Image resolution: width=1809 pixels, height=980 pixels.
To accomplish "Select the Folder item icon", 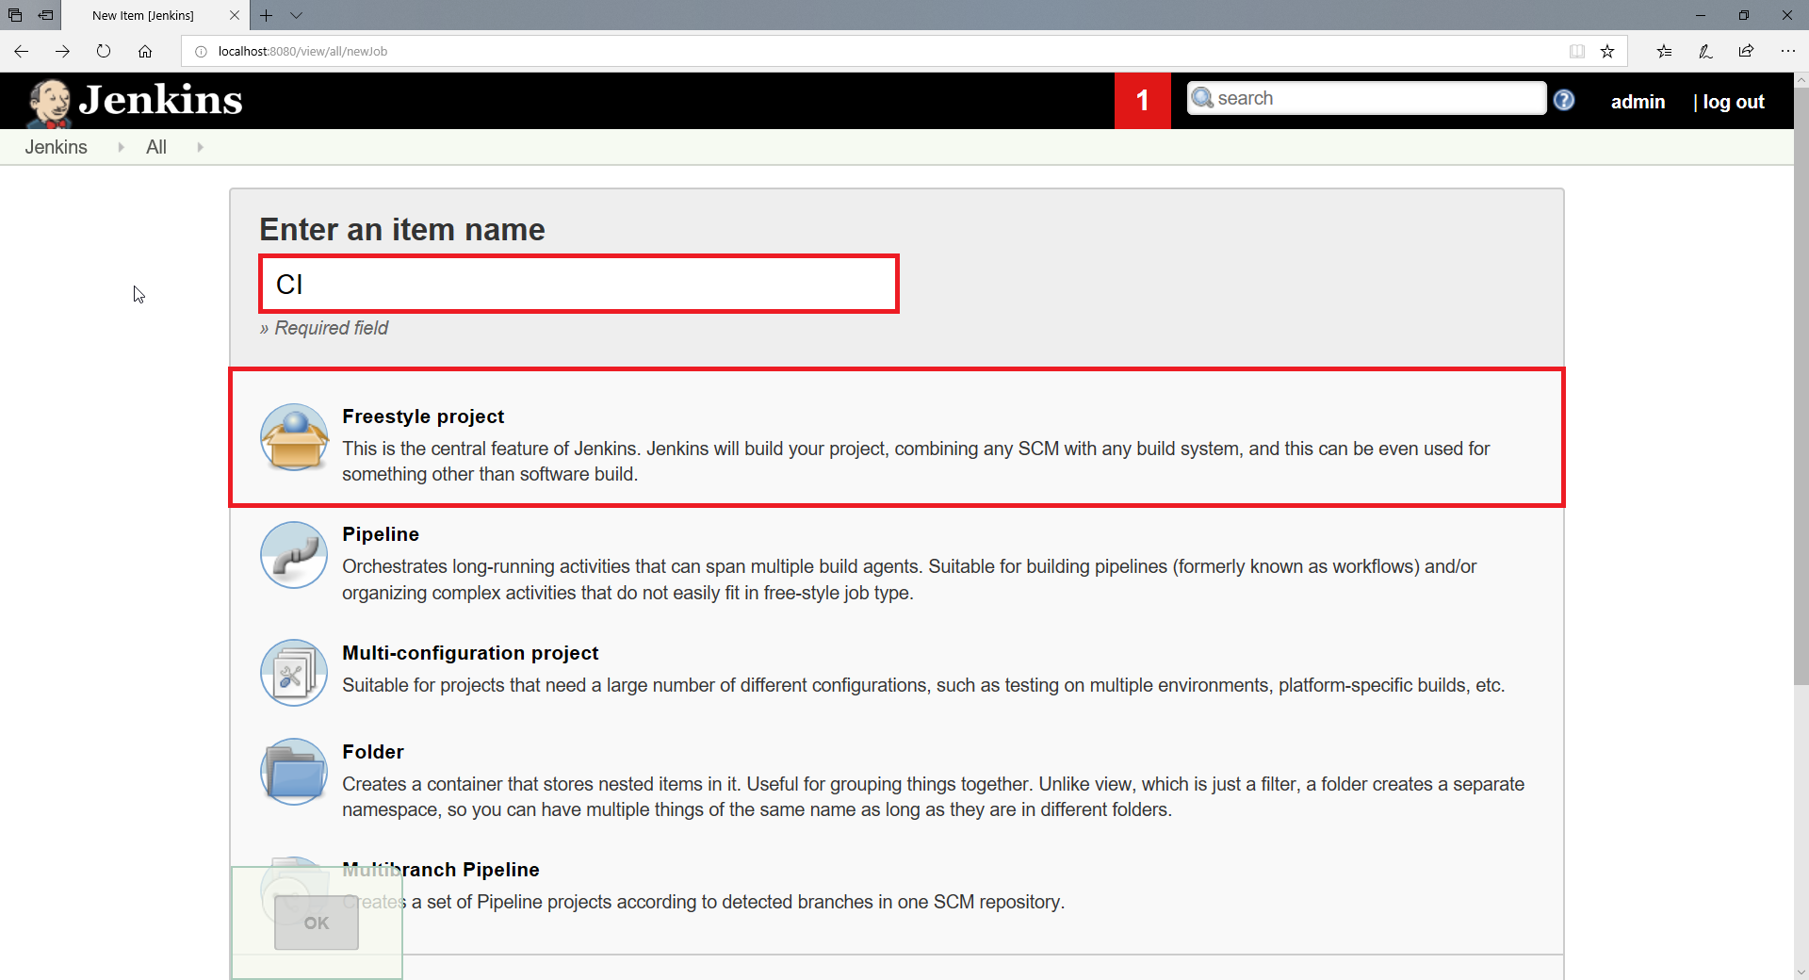I will click(294, 771).
